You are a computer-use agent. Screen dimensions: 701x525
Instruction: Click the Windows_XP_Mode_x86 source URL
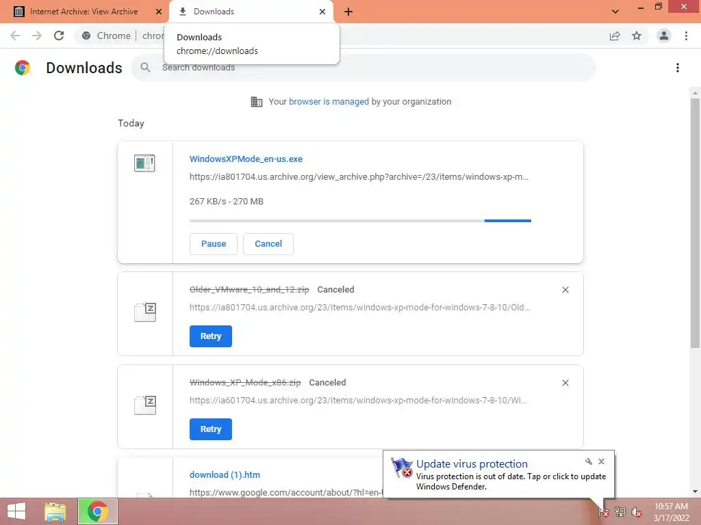click(x=357, y=400)
